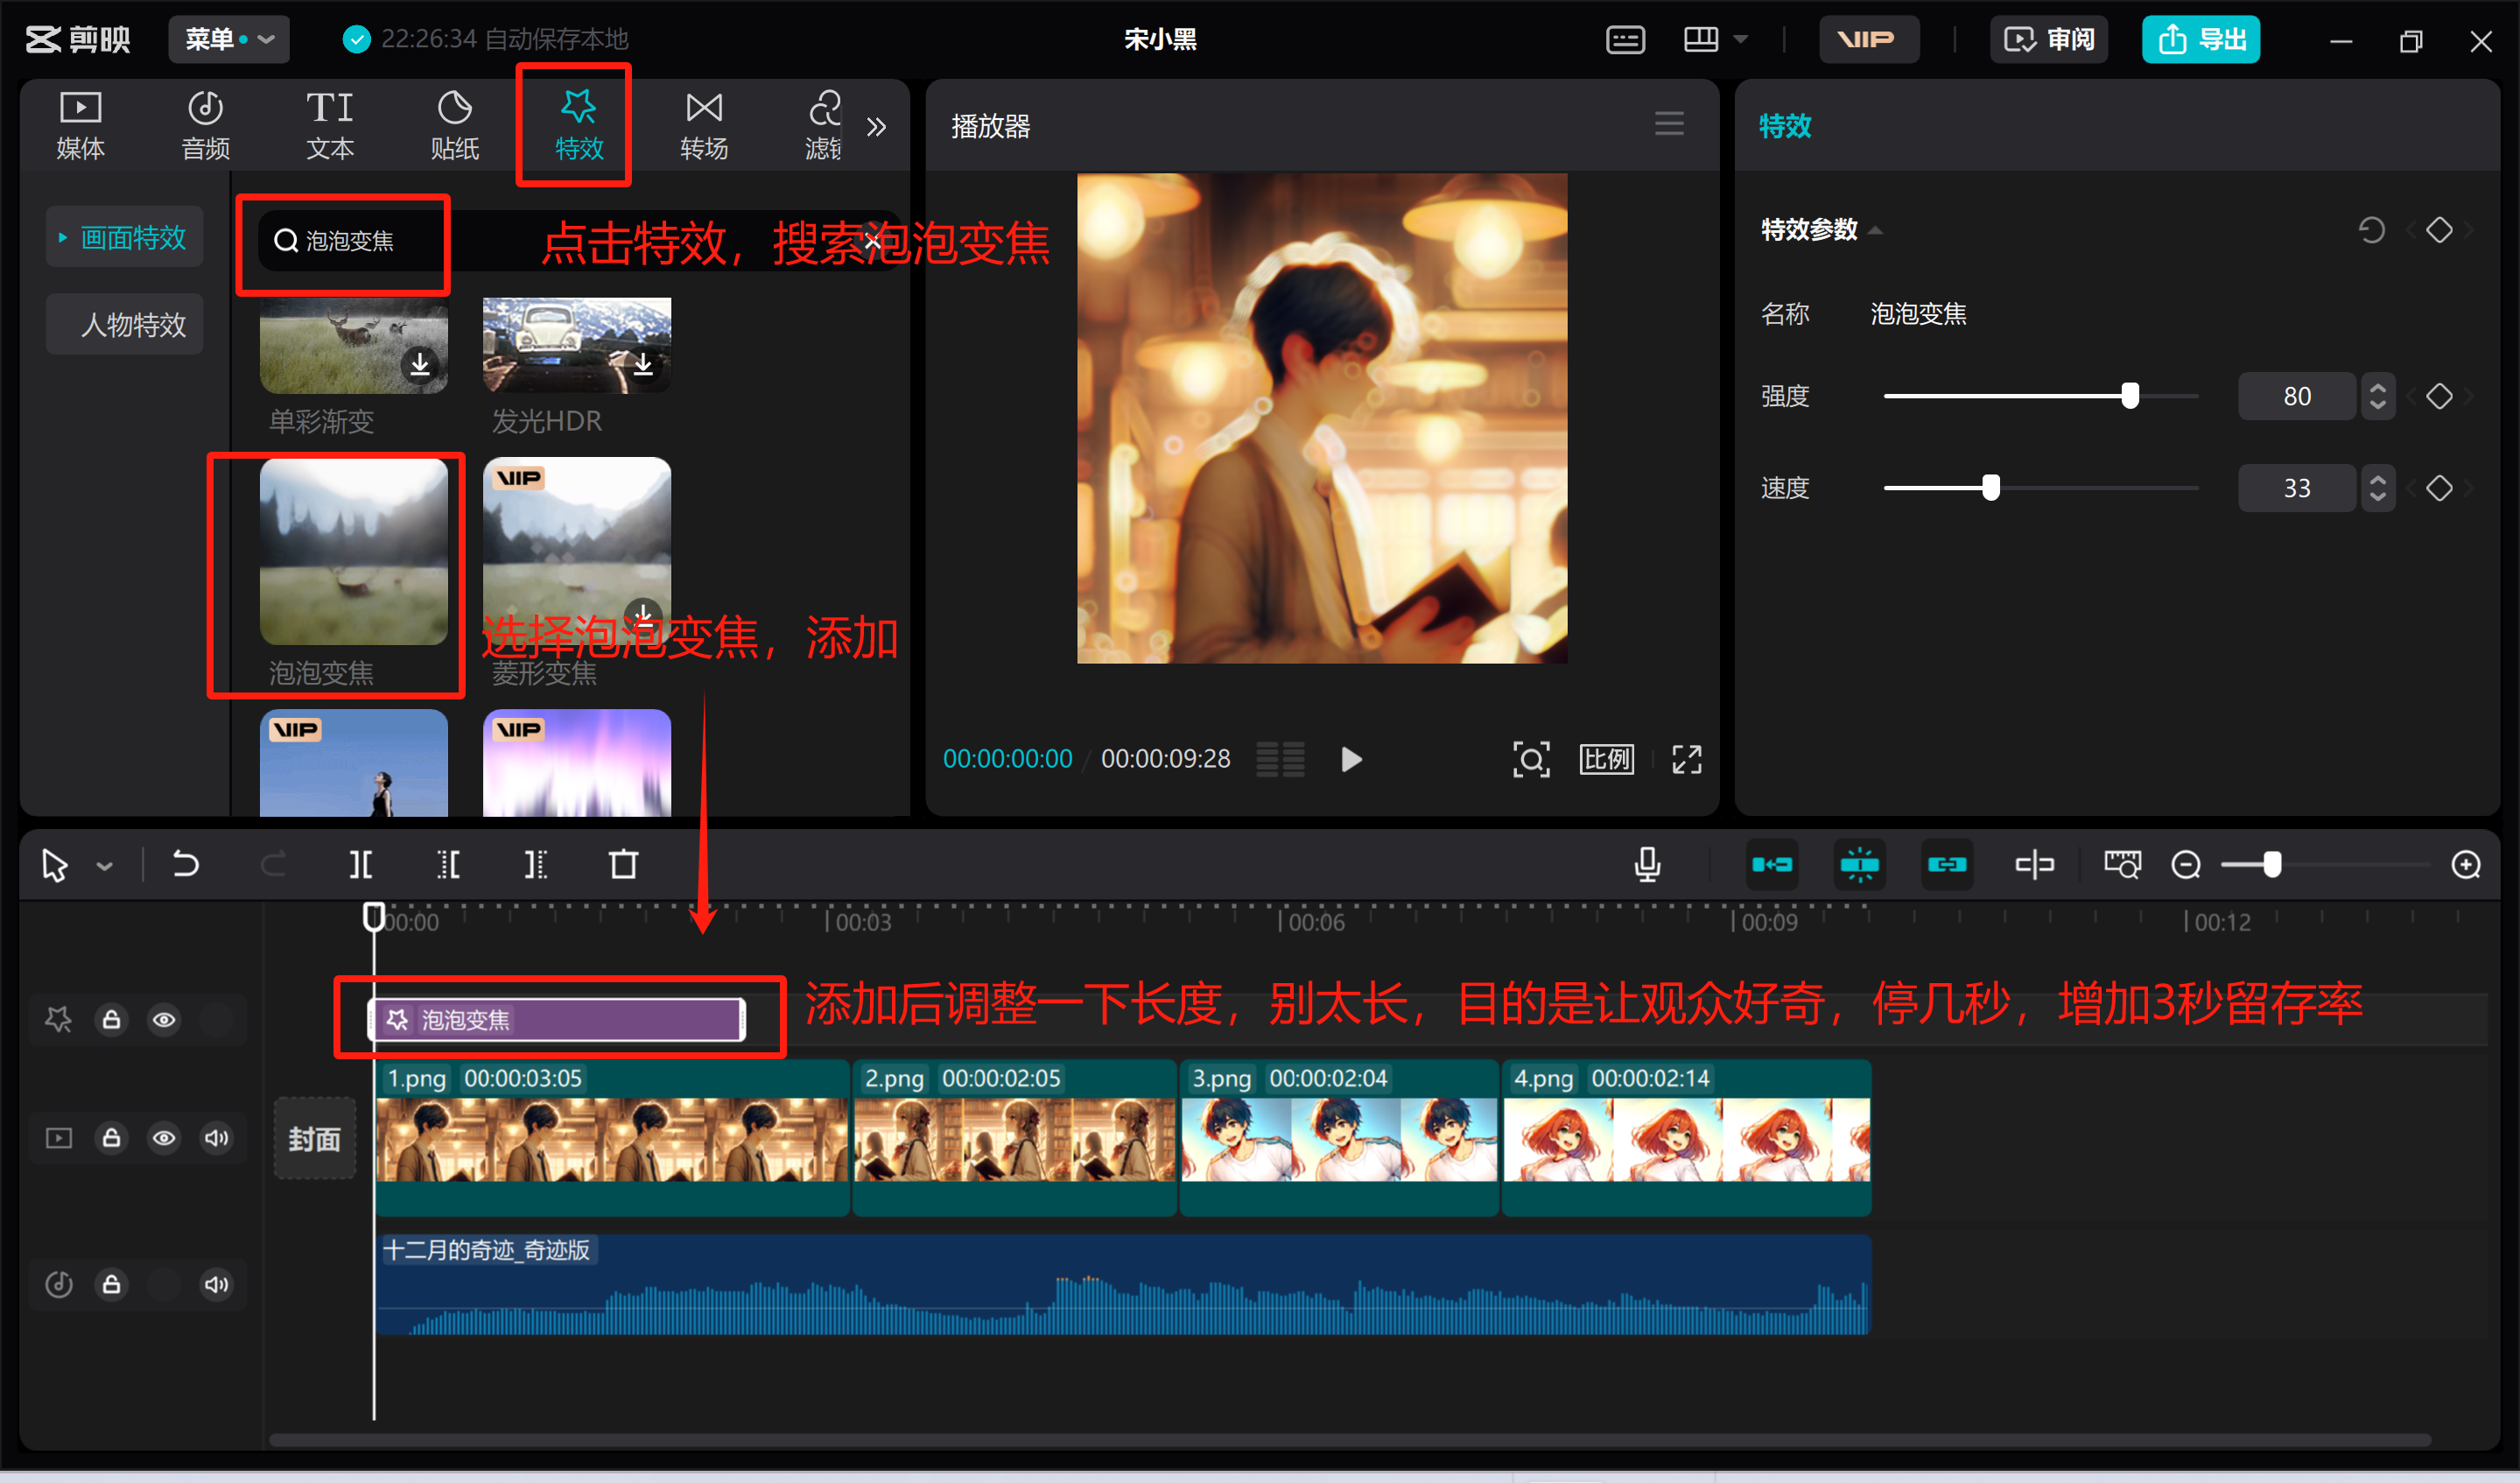
Task: Select 人物特效 category
Action: coord(125,324)
